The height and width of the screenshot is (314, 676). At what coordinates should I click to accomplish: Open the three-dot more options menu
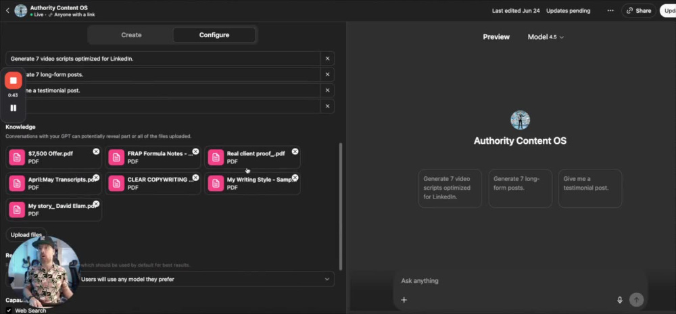click(610, 11)
